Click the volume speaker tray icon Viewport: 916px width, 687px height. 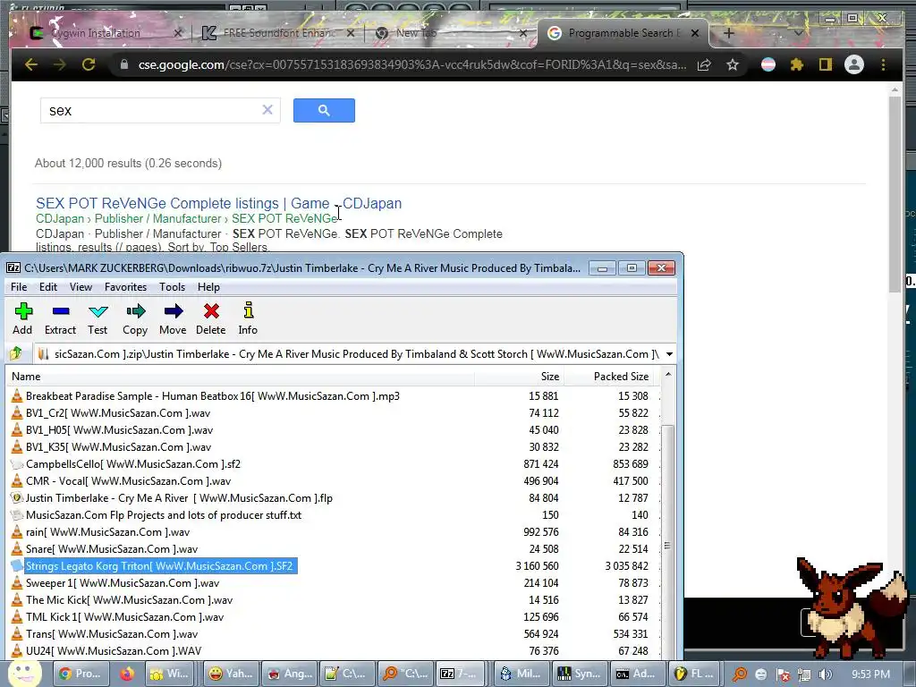click(825, 674)
